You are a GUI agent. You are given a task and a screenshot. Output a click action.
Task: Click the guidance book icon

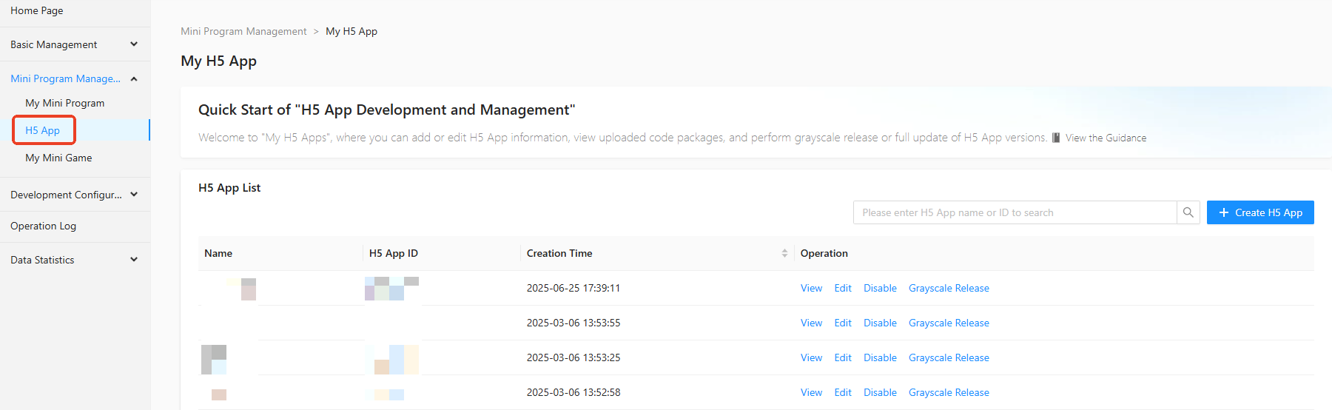(x=1056, y=138)
